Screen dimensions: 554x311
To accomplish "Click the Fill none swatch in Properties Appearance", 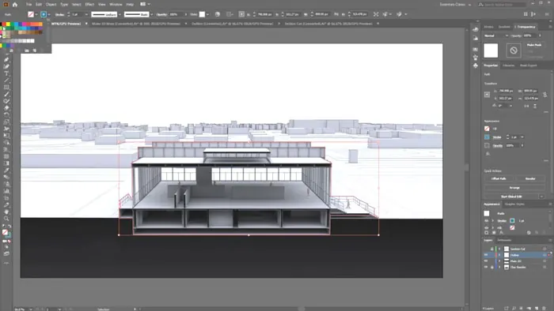I will [x=487, y=129].
